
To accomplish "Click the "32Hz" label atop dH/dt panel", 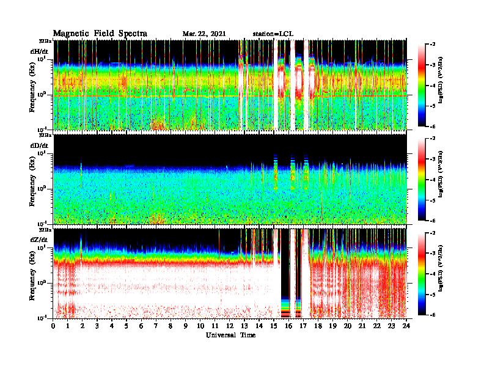I will coord(45,41).
